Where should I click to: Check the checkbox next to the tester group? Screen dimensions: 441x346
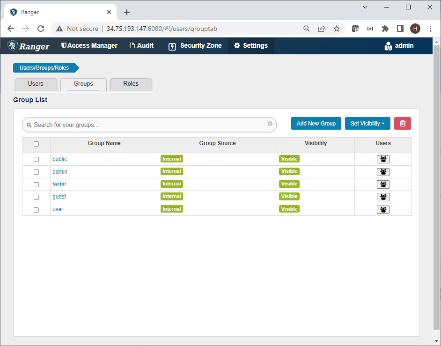(x=36, y=184)
